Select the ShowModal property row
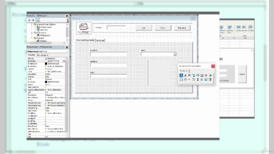This screenshot has height=154, width=274. pyautogui.click(x=46, y=126)
